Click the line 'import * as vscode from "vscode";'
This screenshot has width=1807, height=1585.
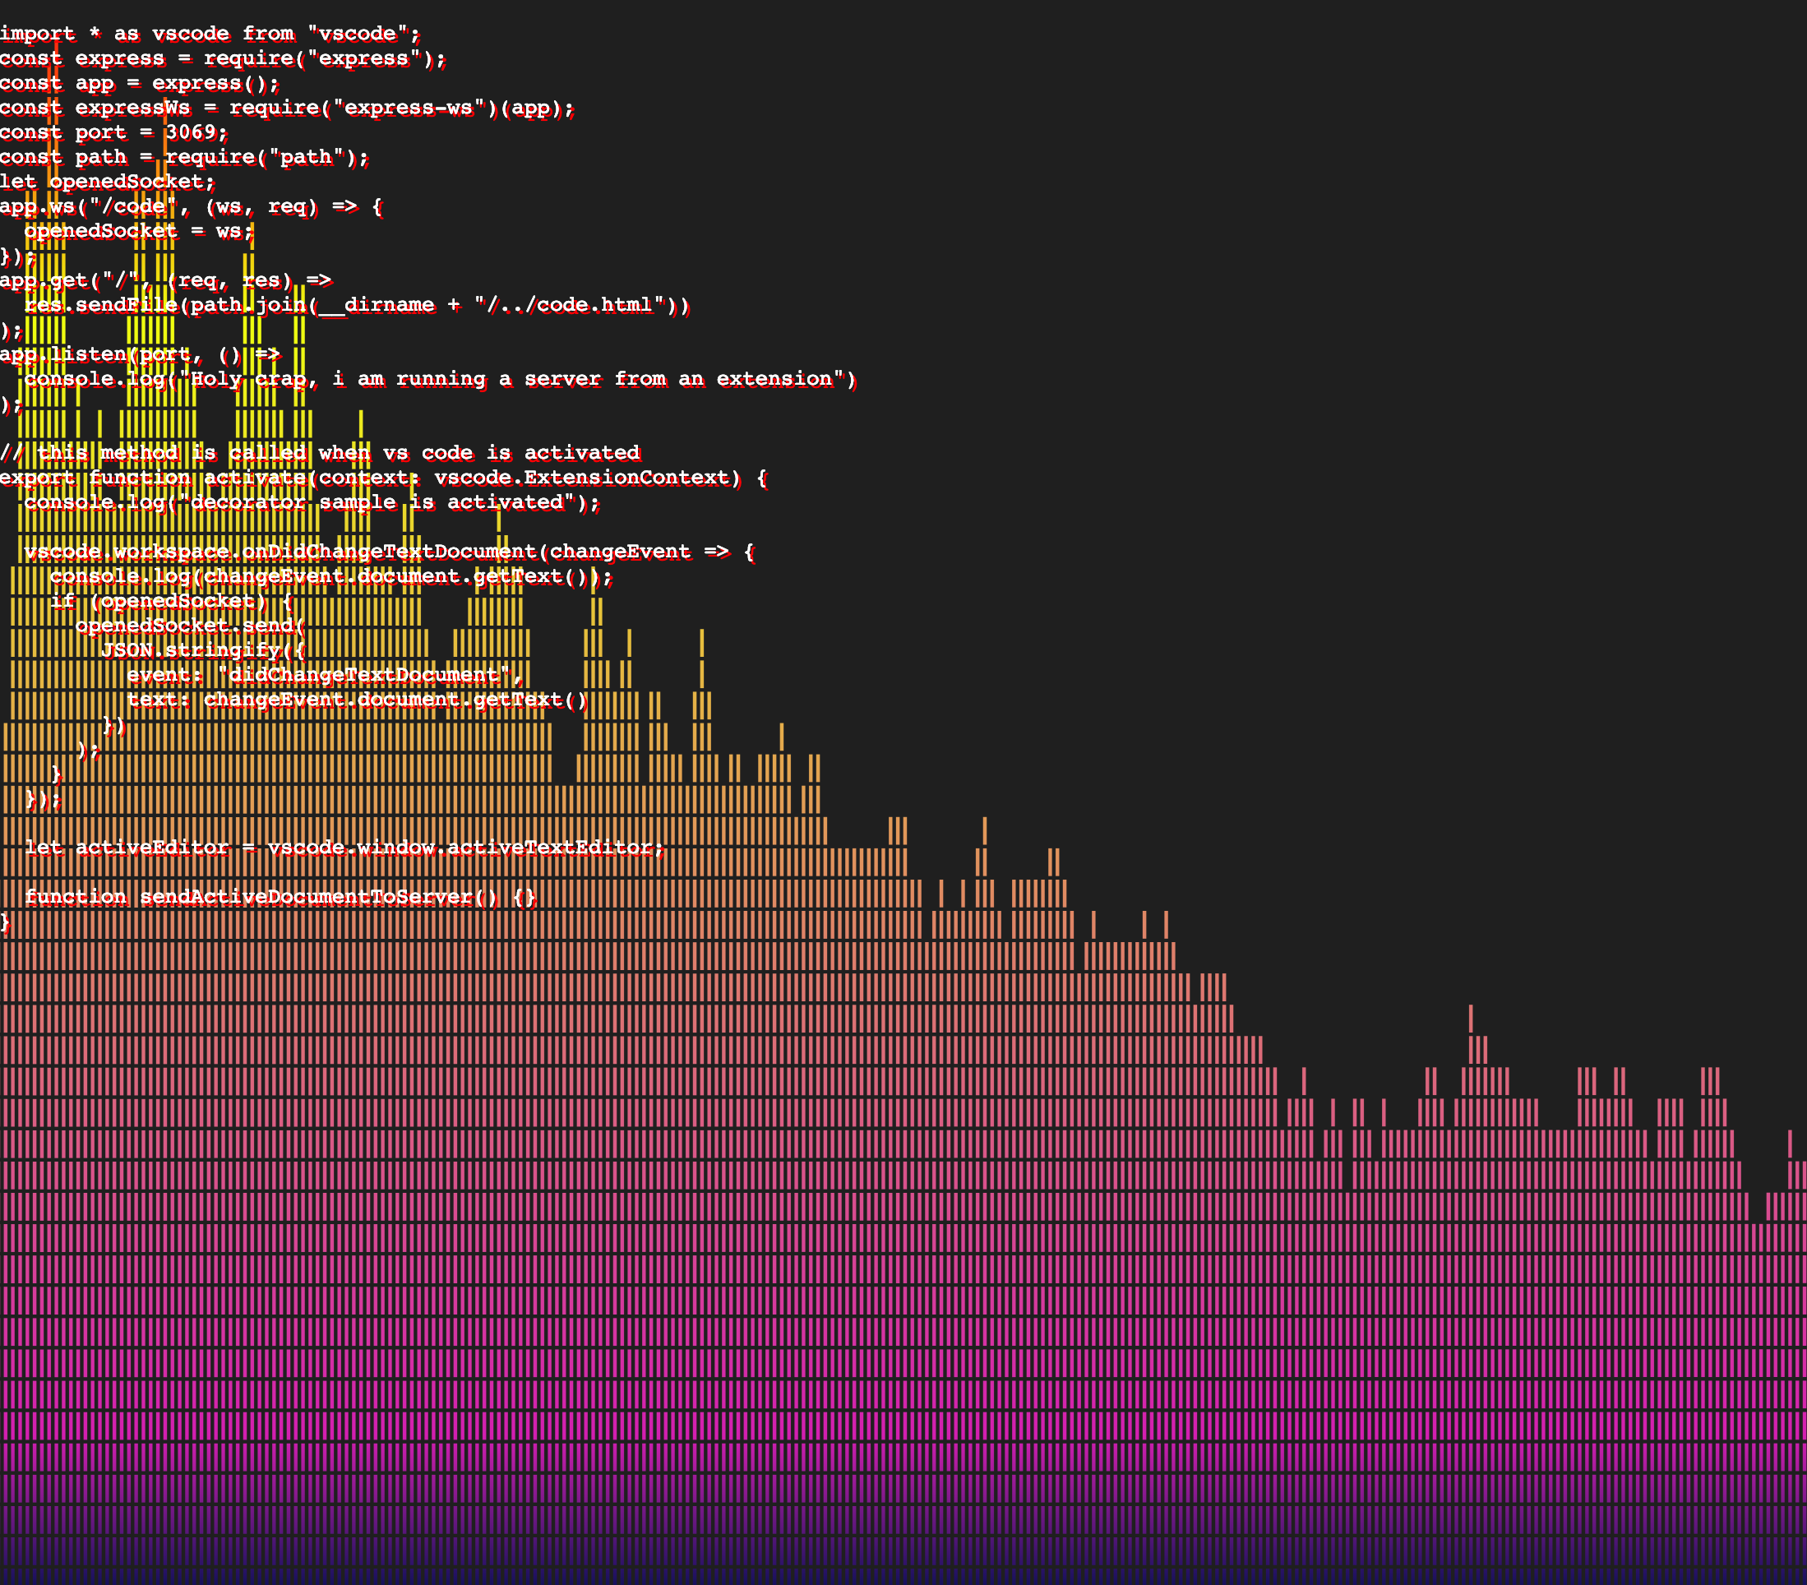point(210,34)
